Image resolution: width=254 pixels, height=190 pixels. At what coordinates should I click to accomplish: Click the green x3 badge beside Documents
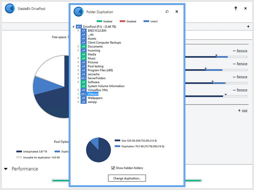tap(84, 46)
